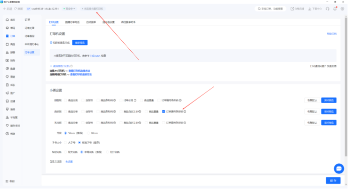The width and height of the screenshot is (348, 189).
Task: Check 商品自定义ID in 拣货联 row
Action: point(121,123)
